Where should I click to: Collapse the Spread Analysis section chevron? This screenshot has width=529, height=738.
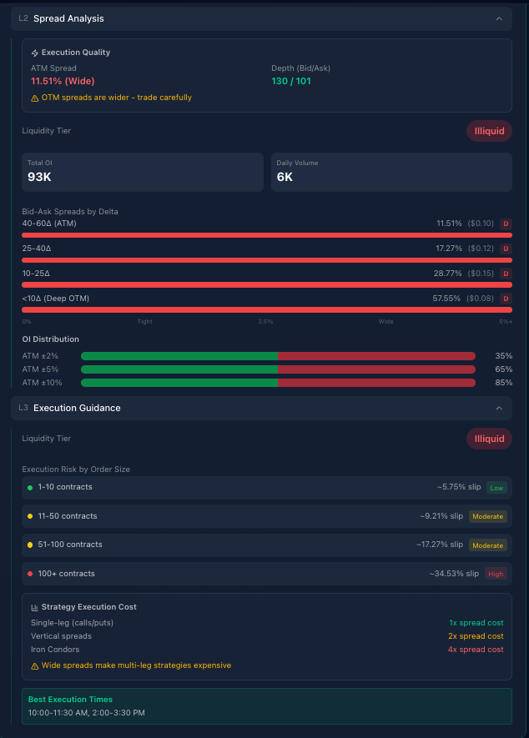pyautogui.click(x=499, y=18)
